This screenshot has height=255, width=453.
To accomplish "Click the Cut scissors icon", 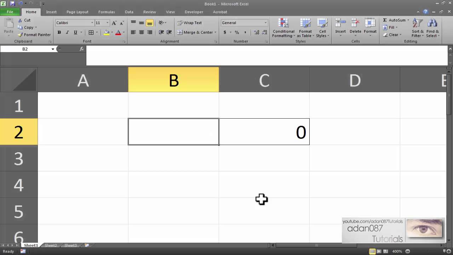I will tap(20, 20).
